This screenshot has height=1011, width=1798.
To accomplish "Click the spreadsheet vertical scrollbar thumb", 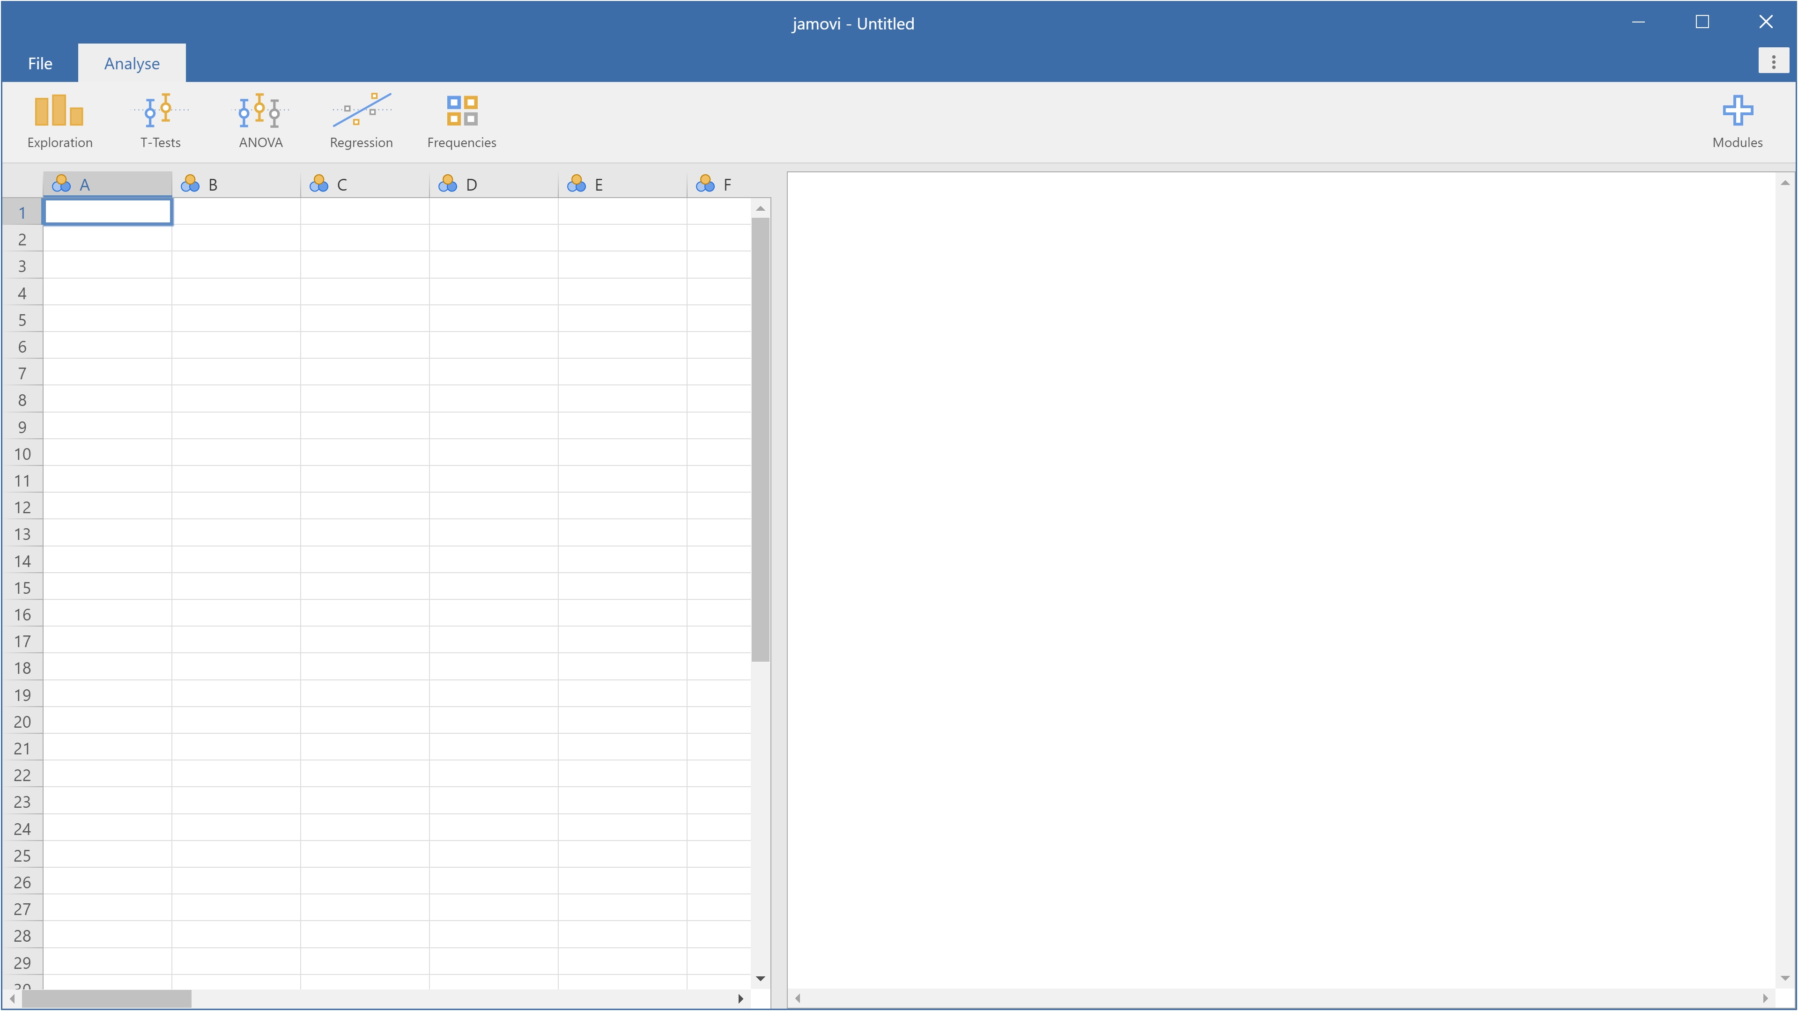I will 760,440.
